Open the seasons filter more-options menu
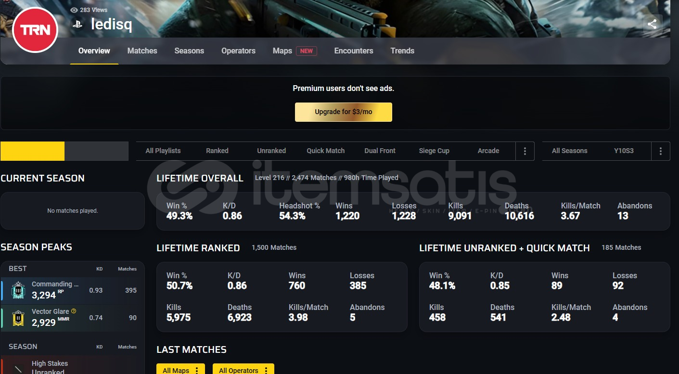The height and width of the screenshot is (374, 679). pyautogui.click(x=660, y=151)
